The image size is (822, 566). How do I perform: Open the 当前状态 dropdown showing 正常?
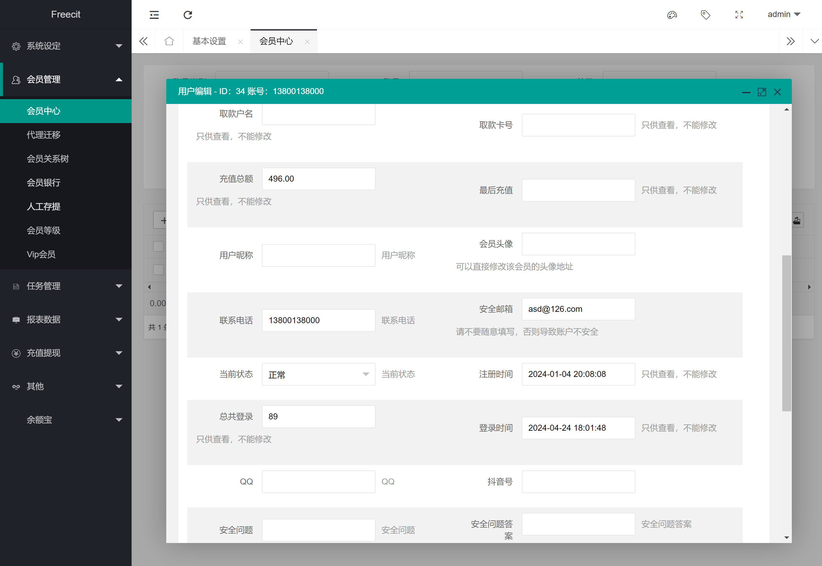pos(318,374)
